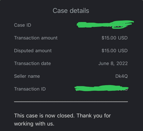Select the Transaction date label
This screenshot has width=143, height=131.
click(32, 64)
